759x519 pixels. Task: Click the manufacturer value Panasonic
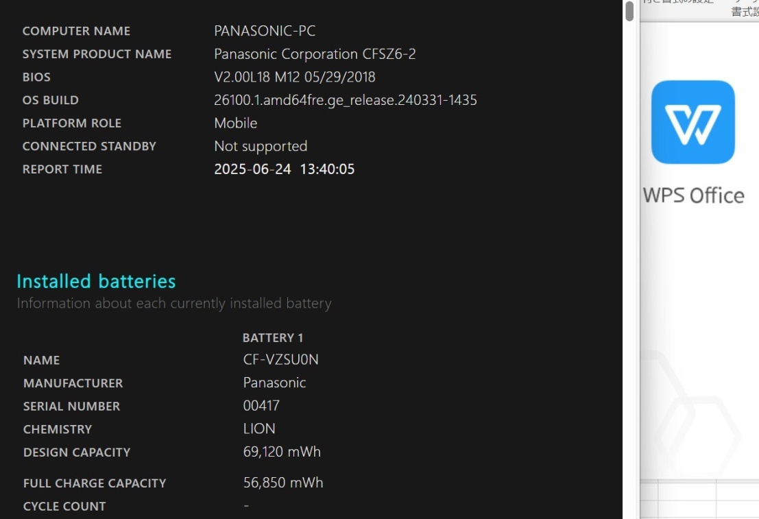click(274, 383)
